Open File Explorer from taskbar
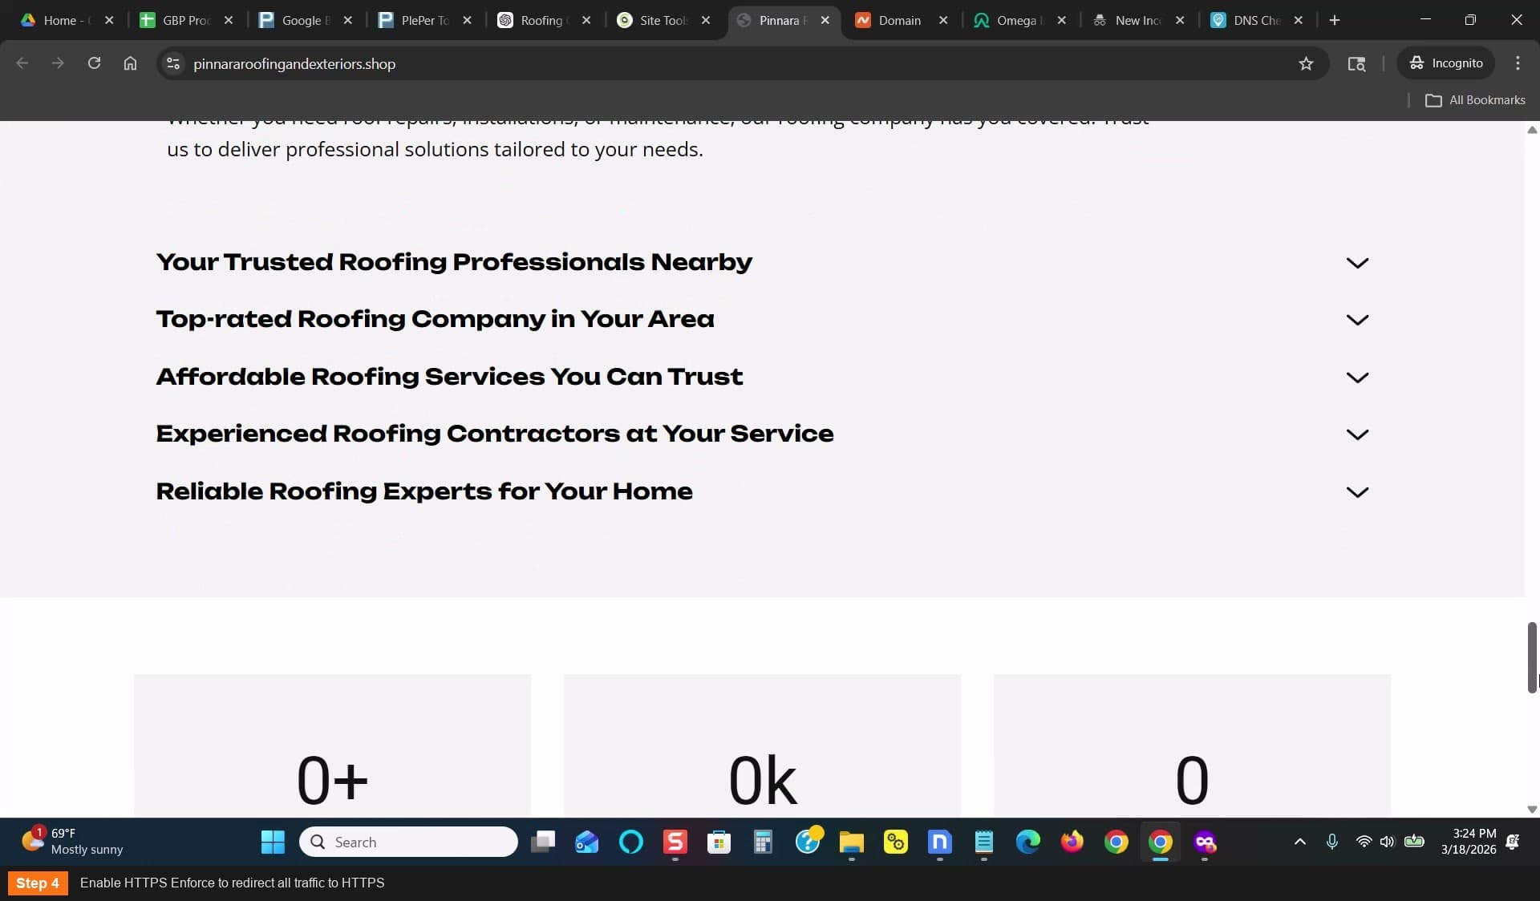Image resolution: width=1540 pixels, height=901 pixels. tap(851, 842)
